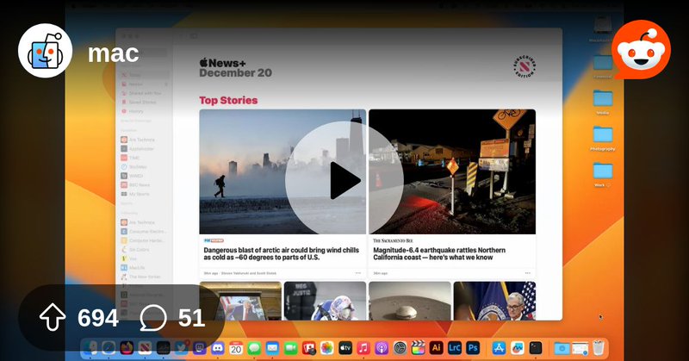The height and width of the screenshot is (361, 689).
Task: Launch Firefox from the Dock
Action: 127,348
